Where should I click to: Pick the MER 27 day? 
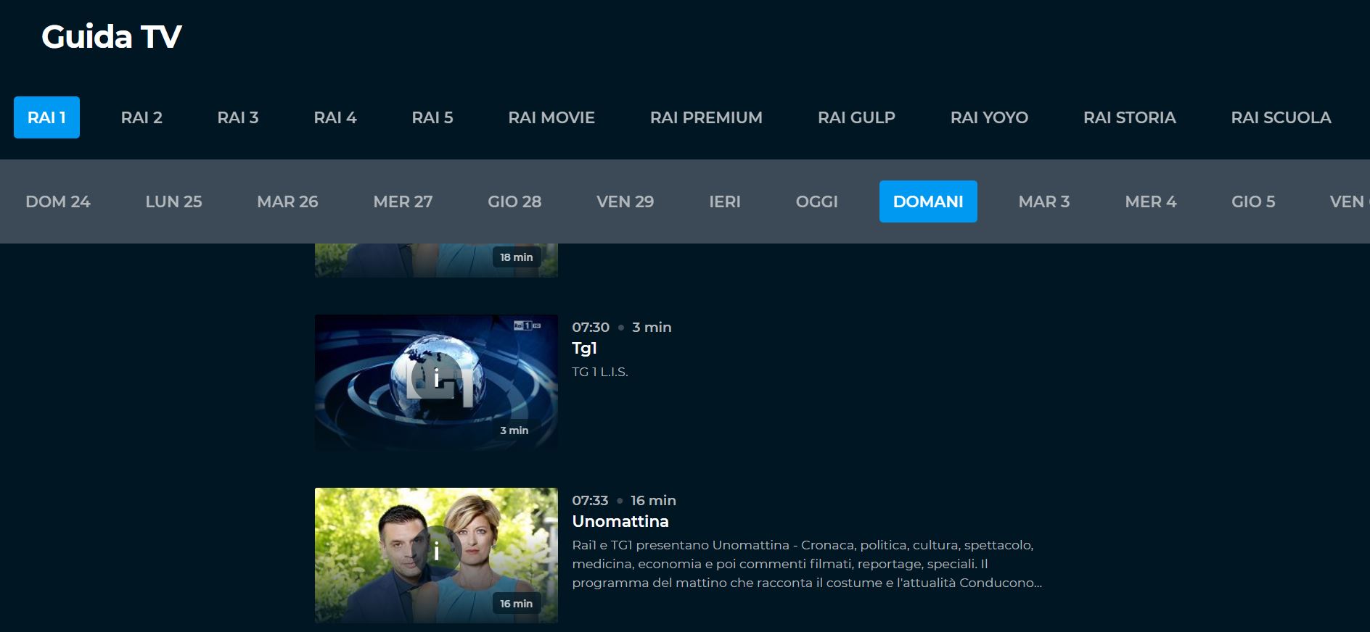[x=403, y=201]
